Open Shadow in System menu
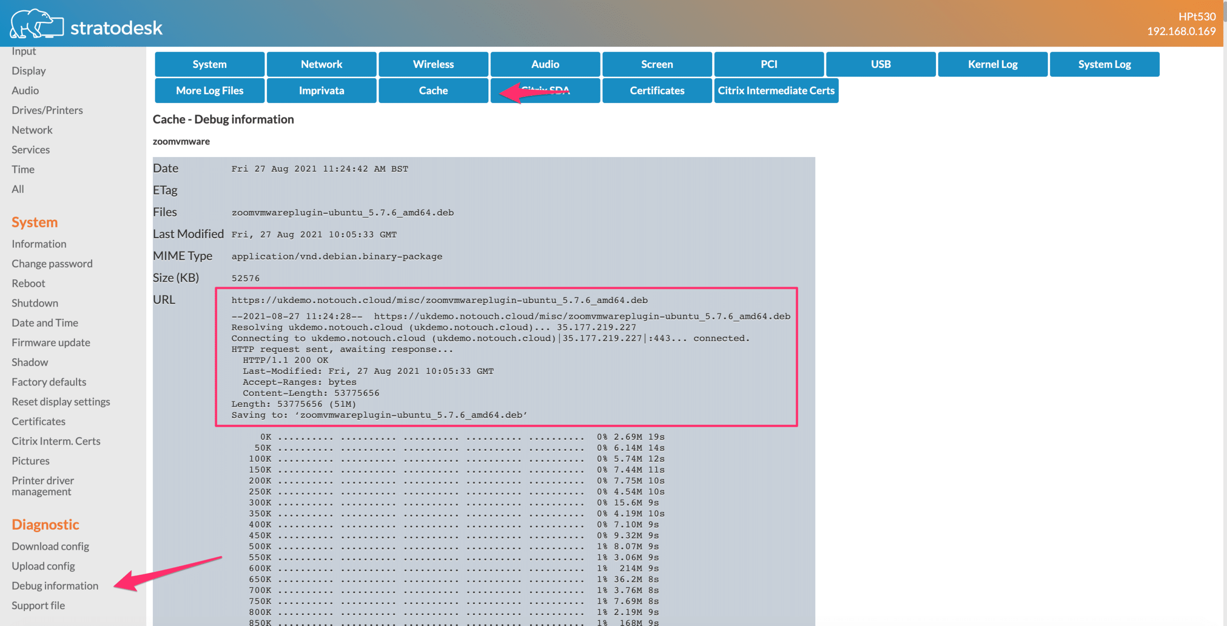The image size is (1227, 626). 30,362
